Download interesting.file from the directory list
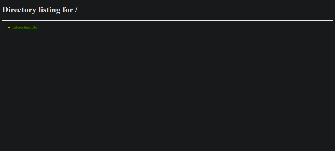 click(25, 27)
